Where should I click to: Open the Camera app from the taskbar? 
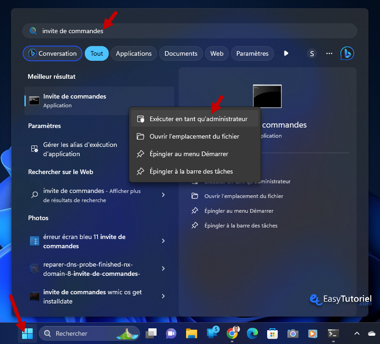[292, 333]
